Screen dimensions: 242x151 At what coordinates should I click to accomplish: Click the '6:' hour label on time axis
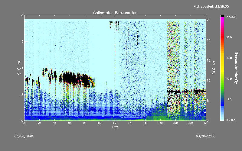pos(70,123)
